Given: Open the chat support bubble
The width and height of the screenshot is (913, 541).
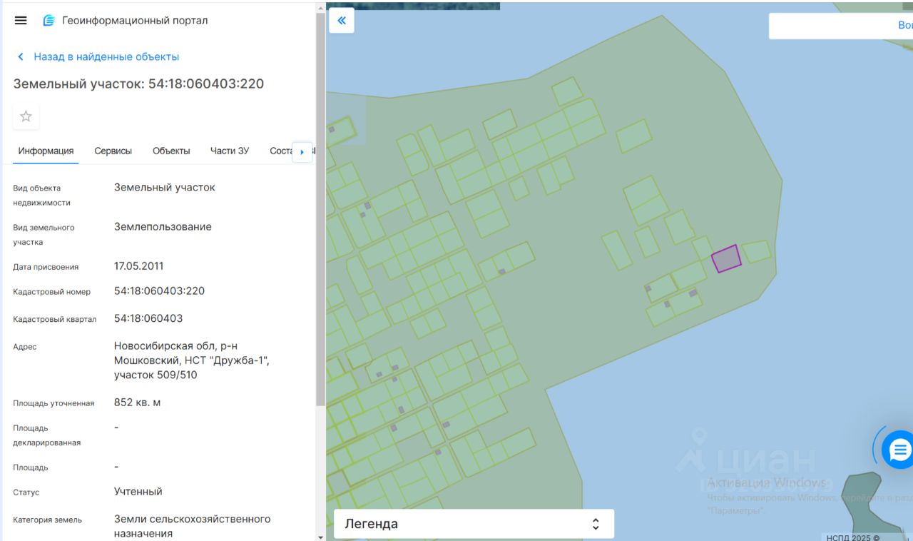Looking at the screenshot, I should coord(899,450).
